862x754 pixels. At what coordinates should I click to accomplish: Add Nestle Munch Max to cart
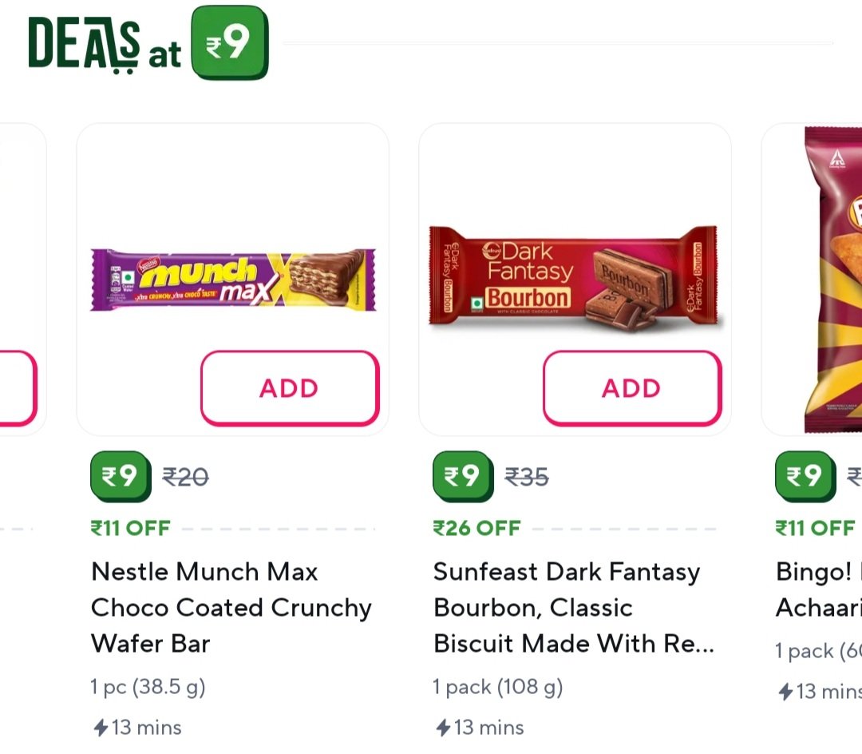point(289,388)
